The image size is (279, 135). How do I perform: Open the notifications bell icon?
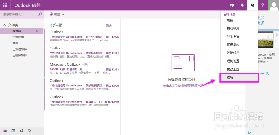242,5
